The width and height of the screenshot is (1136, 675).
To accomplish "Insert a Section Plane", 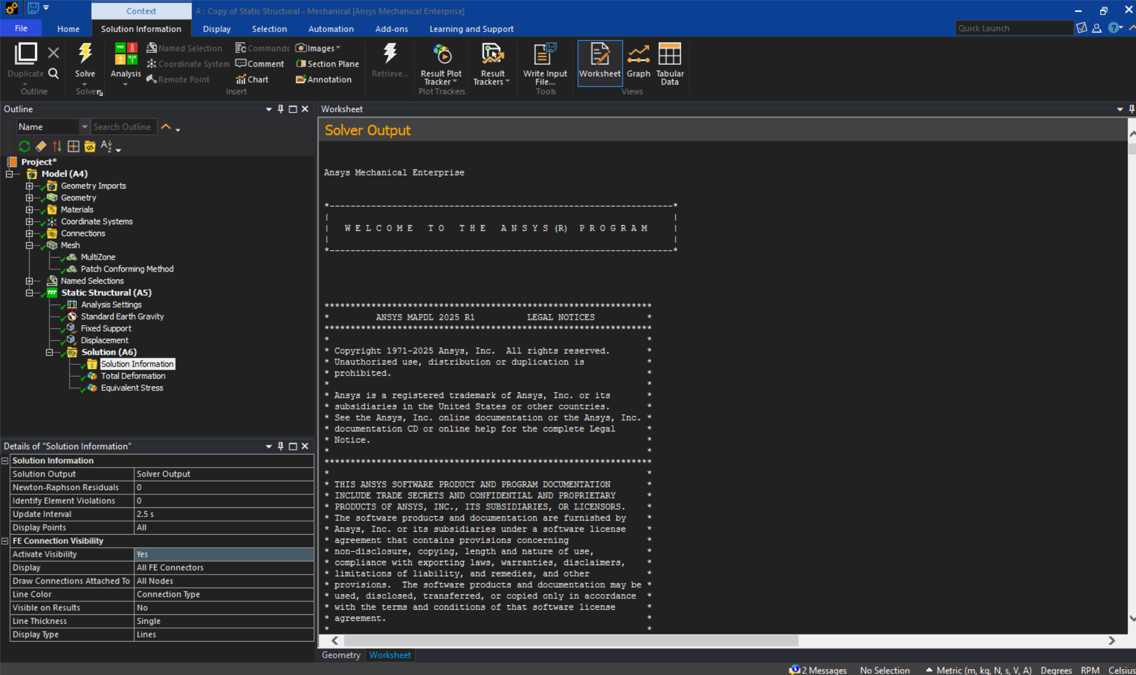I will click(328, 64).
